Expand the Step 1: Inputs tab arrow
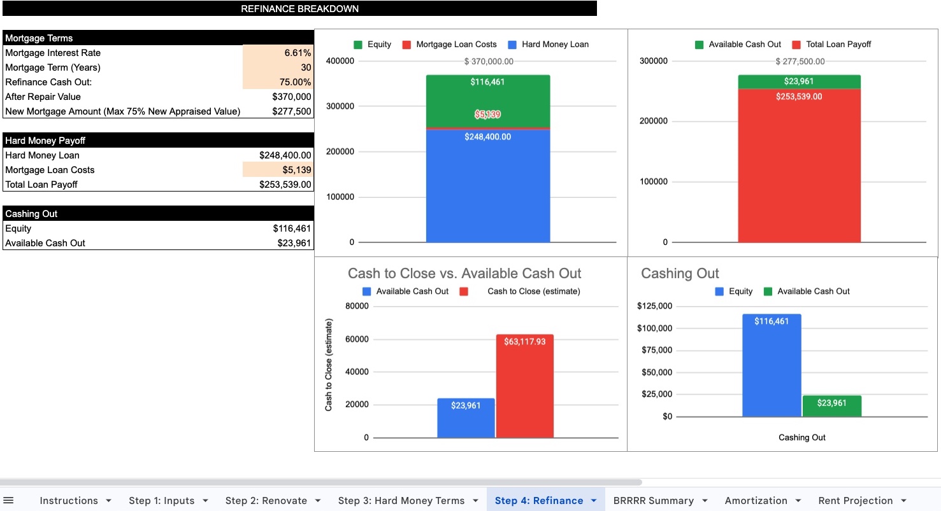The height and width of the screenshot is (511, 941). coord(205,501)
